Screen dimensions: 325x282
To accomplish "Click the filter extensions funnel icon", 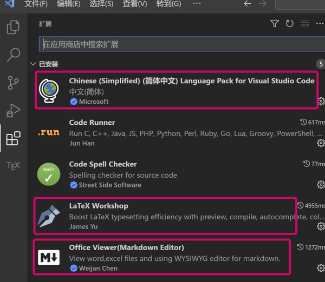I will 275,24.
